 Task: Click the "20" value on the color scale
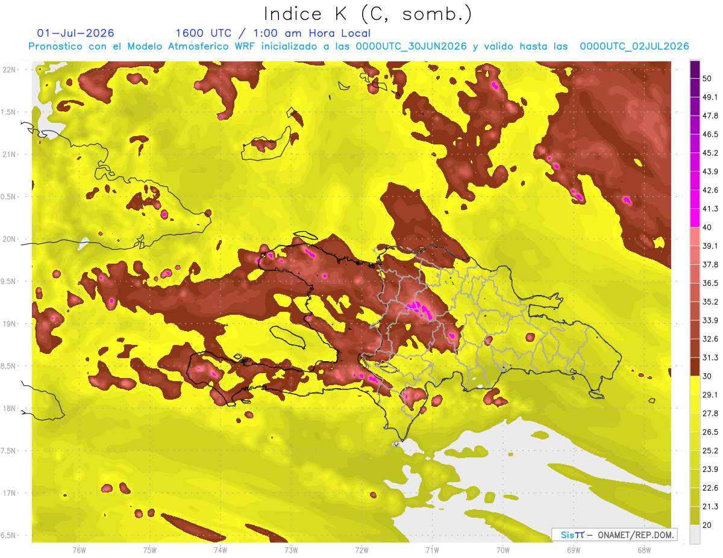[707, 524]
